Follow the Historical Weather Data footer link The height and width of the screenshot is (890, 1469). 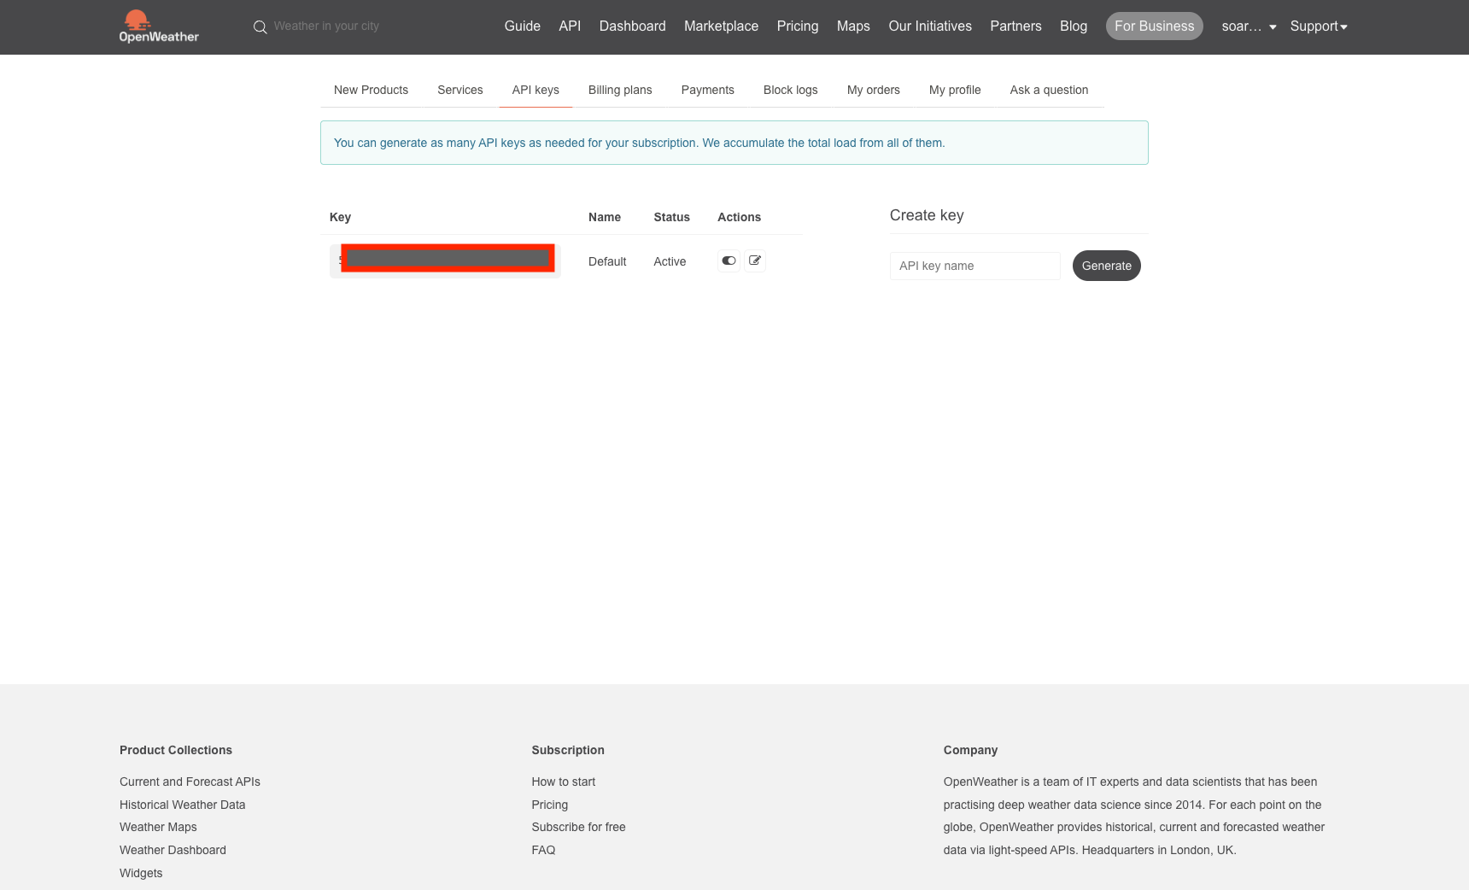182,805
